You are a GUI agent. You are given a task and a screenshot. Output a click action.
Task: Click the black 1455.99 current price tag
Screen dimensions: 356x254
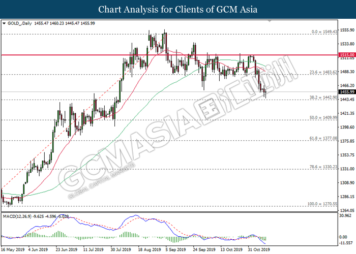click(x=347, y=92)
